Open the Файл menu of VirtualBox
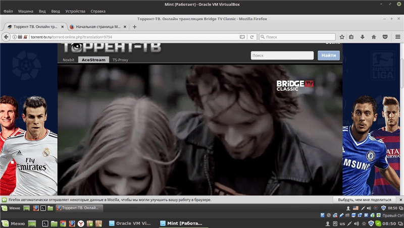Image resolution: width=404 pixels, height=228 pixels. click(x=8, y=11)
